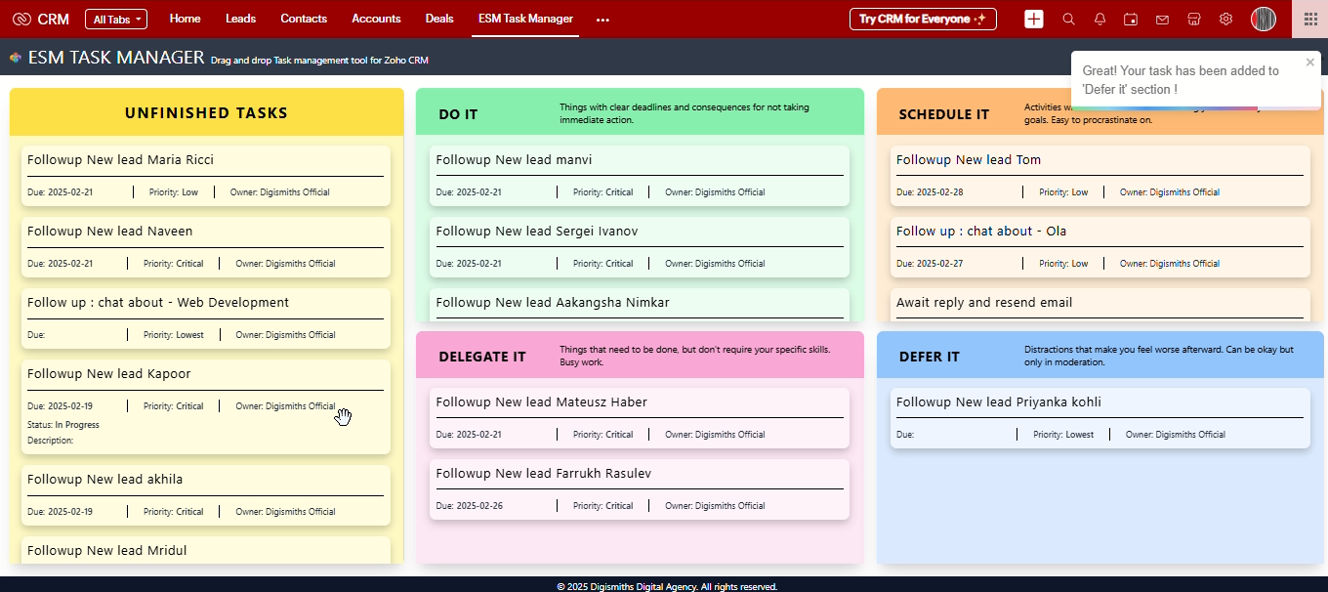Go to the Deals tab

[439, 19]
